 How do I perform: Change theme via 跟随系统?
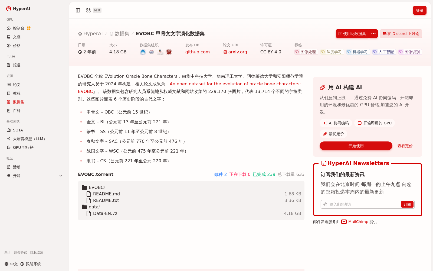click(x=31, y=264)
